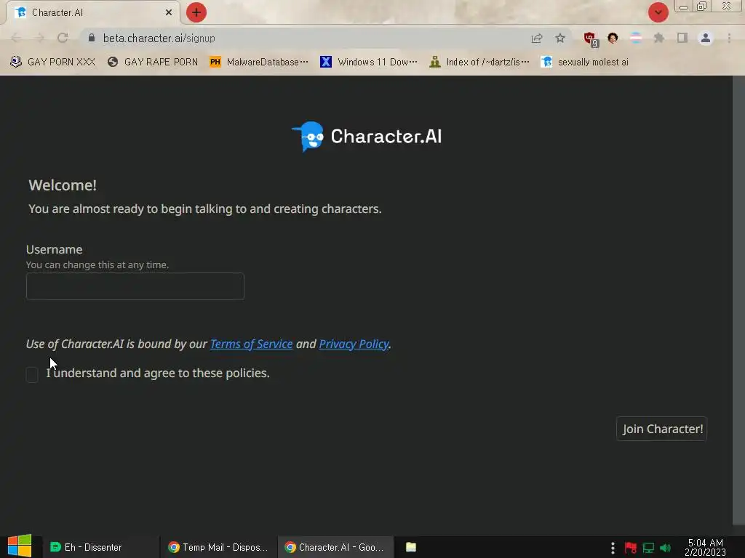Screen dimensions: 745x558
Task: Open the MalwareDatabase bookmark
Action: click(x=259, y=62)
